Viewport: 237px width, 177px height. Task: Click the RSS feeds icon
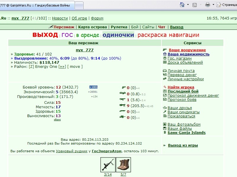pyautogui.click(x=195, y=5)
